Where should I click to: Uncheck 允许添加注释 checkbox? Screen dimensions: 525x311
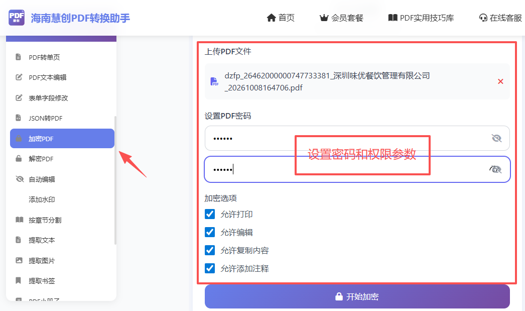tap(210, 268)
